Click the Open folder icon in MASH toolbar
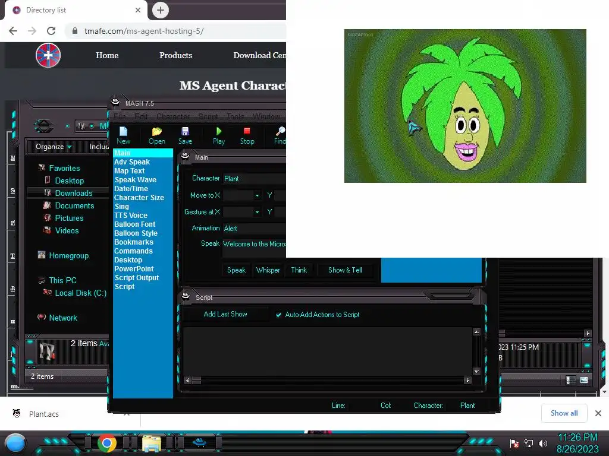This screenshot has height=456, width=609. click(x=156, y=131)
